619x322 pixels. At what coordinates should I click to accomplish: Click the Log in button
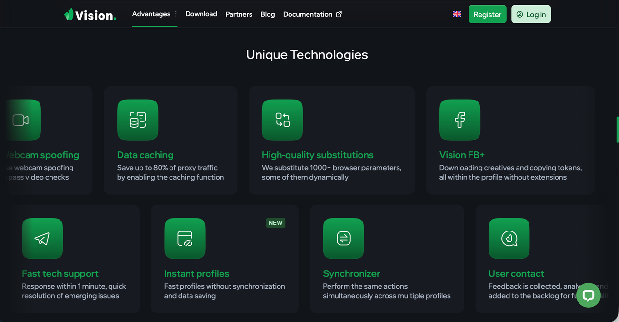pyautogui.click(x=531, y=14)
